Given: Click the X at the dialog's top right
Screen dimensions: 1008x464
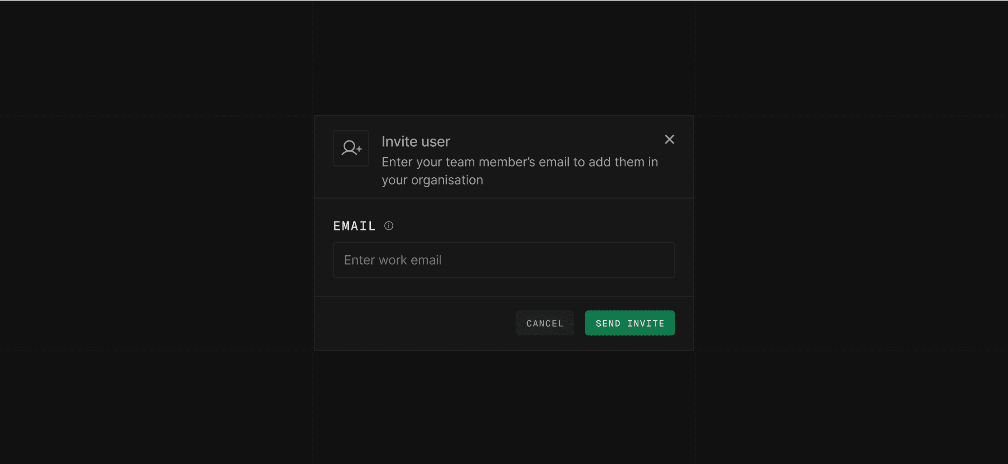Looking at the screenshot, I should [669, 140].
